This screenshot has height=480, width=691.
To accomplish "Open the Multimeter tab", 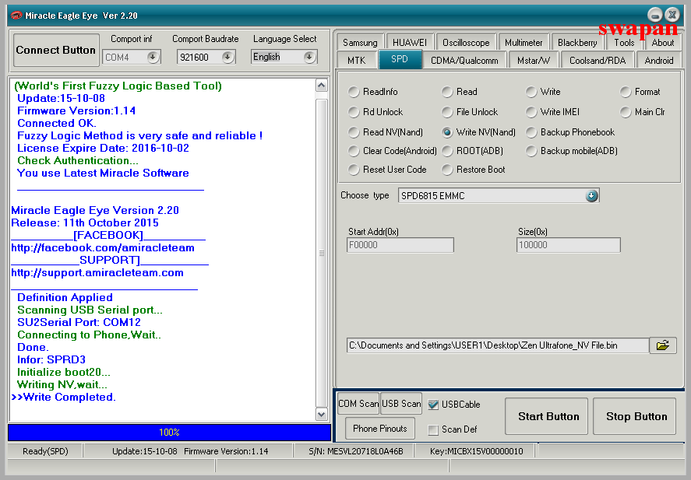I will [x=524, y=43].
